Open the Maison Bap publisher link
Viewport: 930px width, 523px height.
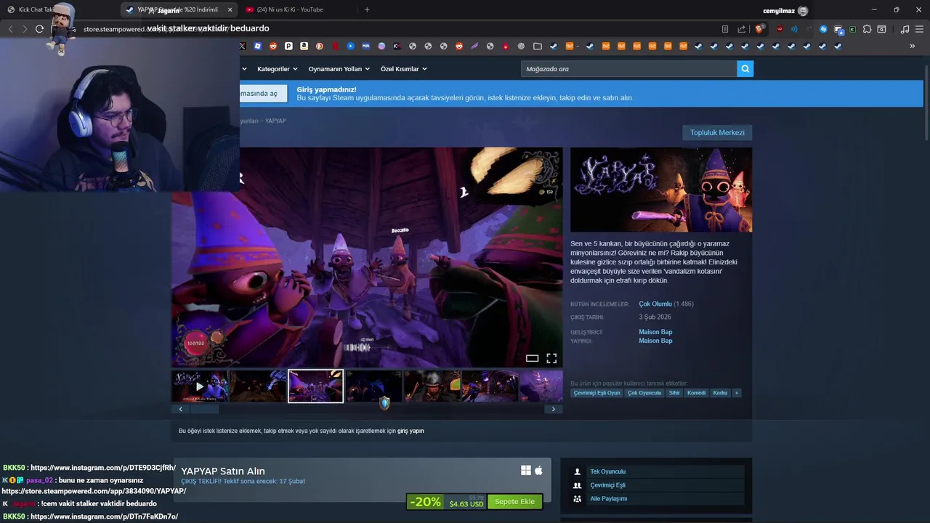point(655,341)
